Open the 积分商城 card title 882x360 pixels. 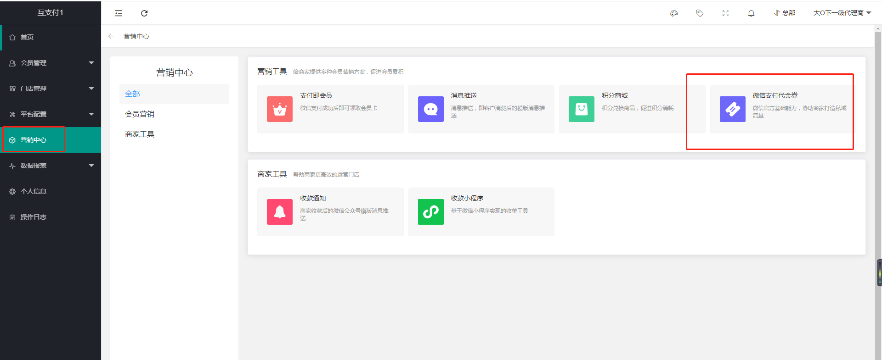point(615,95)
